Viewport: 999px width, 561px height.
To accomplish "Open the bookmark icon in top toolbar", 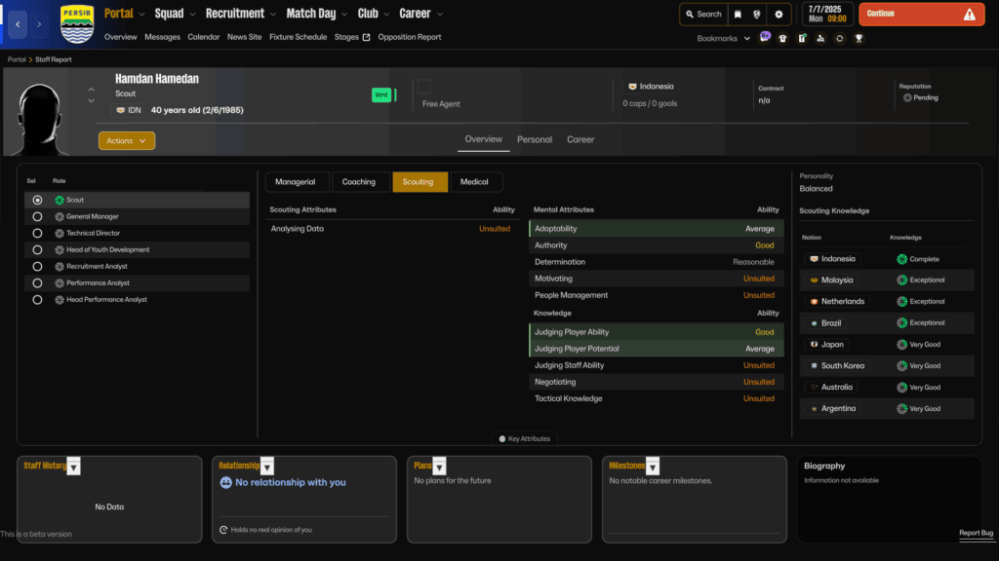I will (x=739, y=15).
